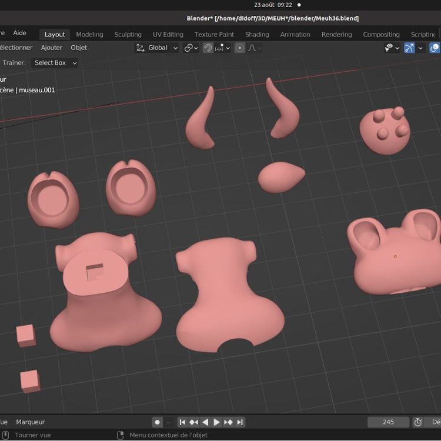This screenshot has width=441, height=441.
Task: Select the upper small cube
Action: (26, 336)
